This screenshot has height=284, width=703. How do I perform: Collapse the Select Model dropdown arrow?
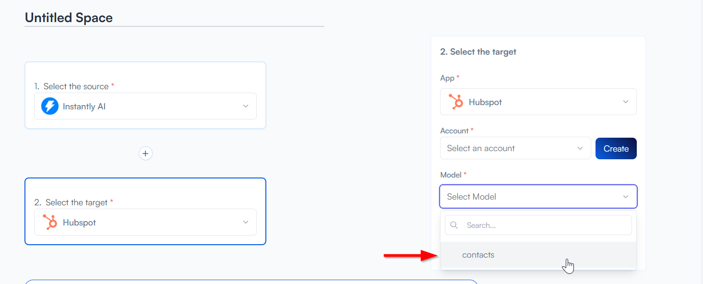pyautogui.click(x=626, y=197)
